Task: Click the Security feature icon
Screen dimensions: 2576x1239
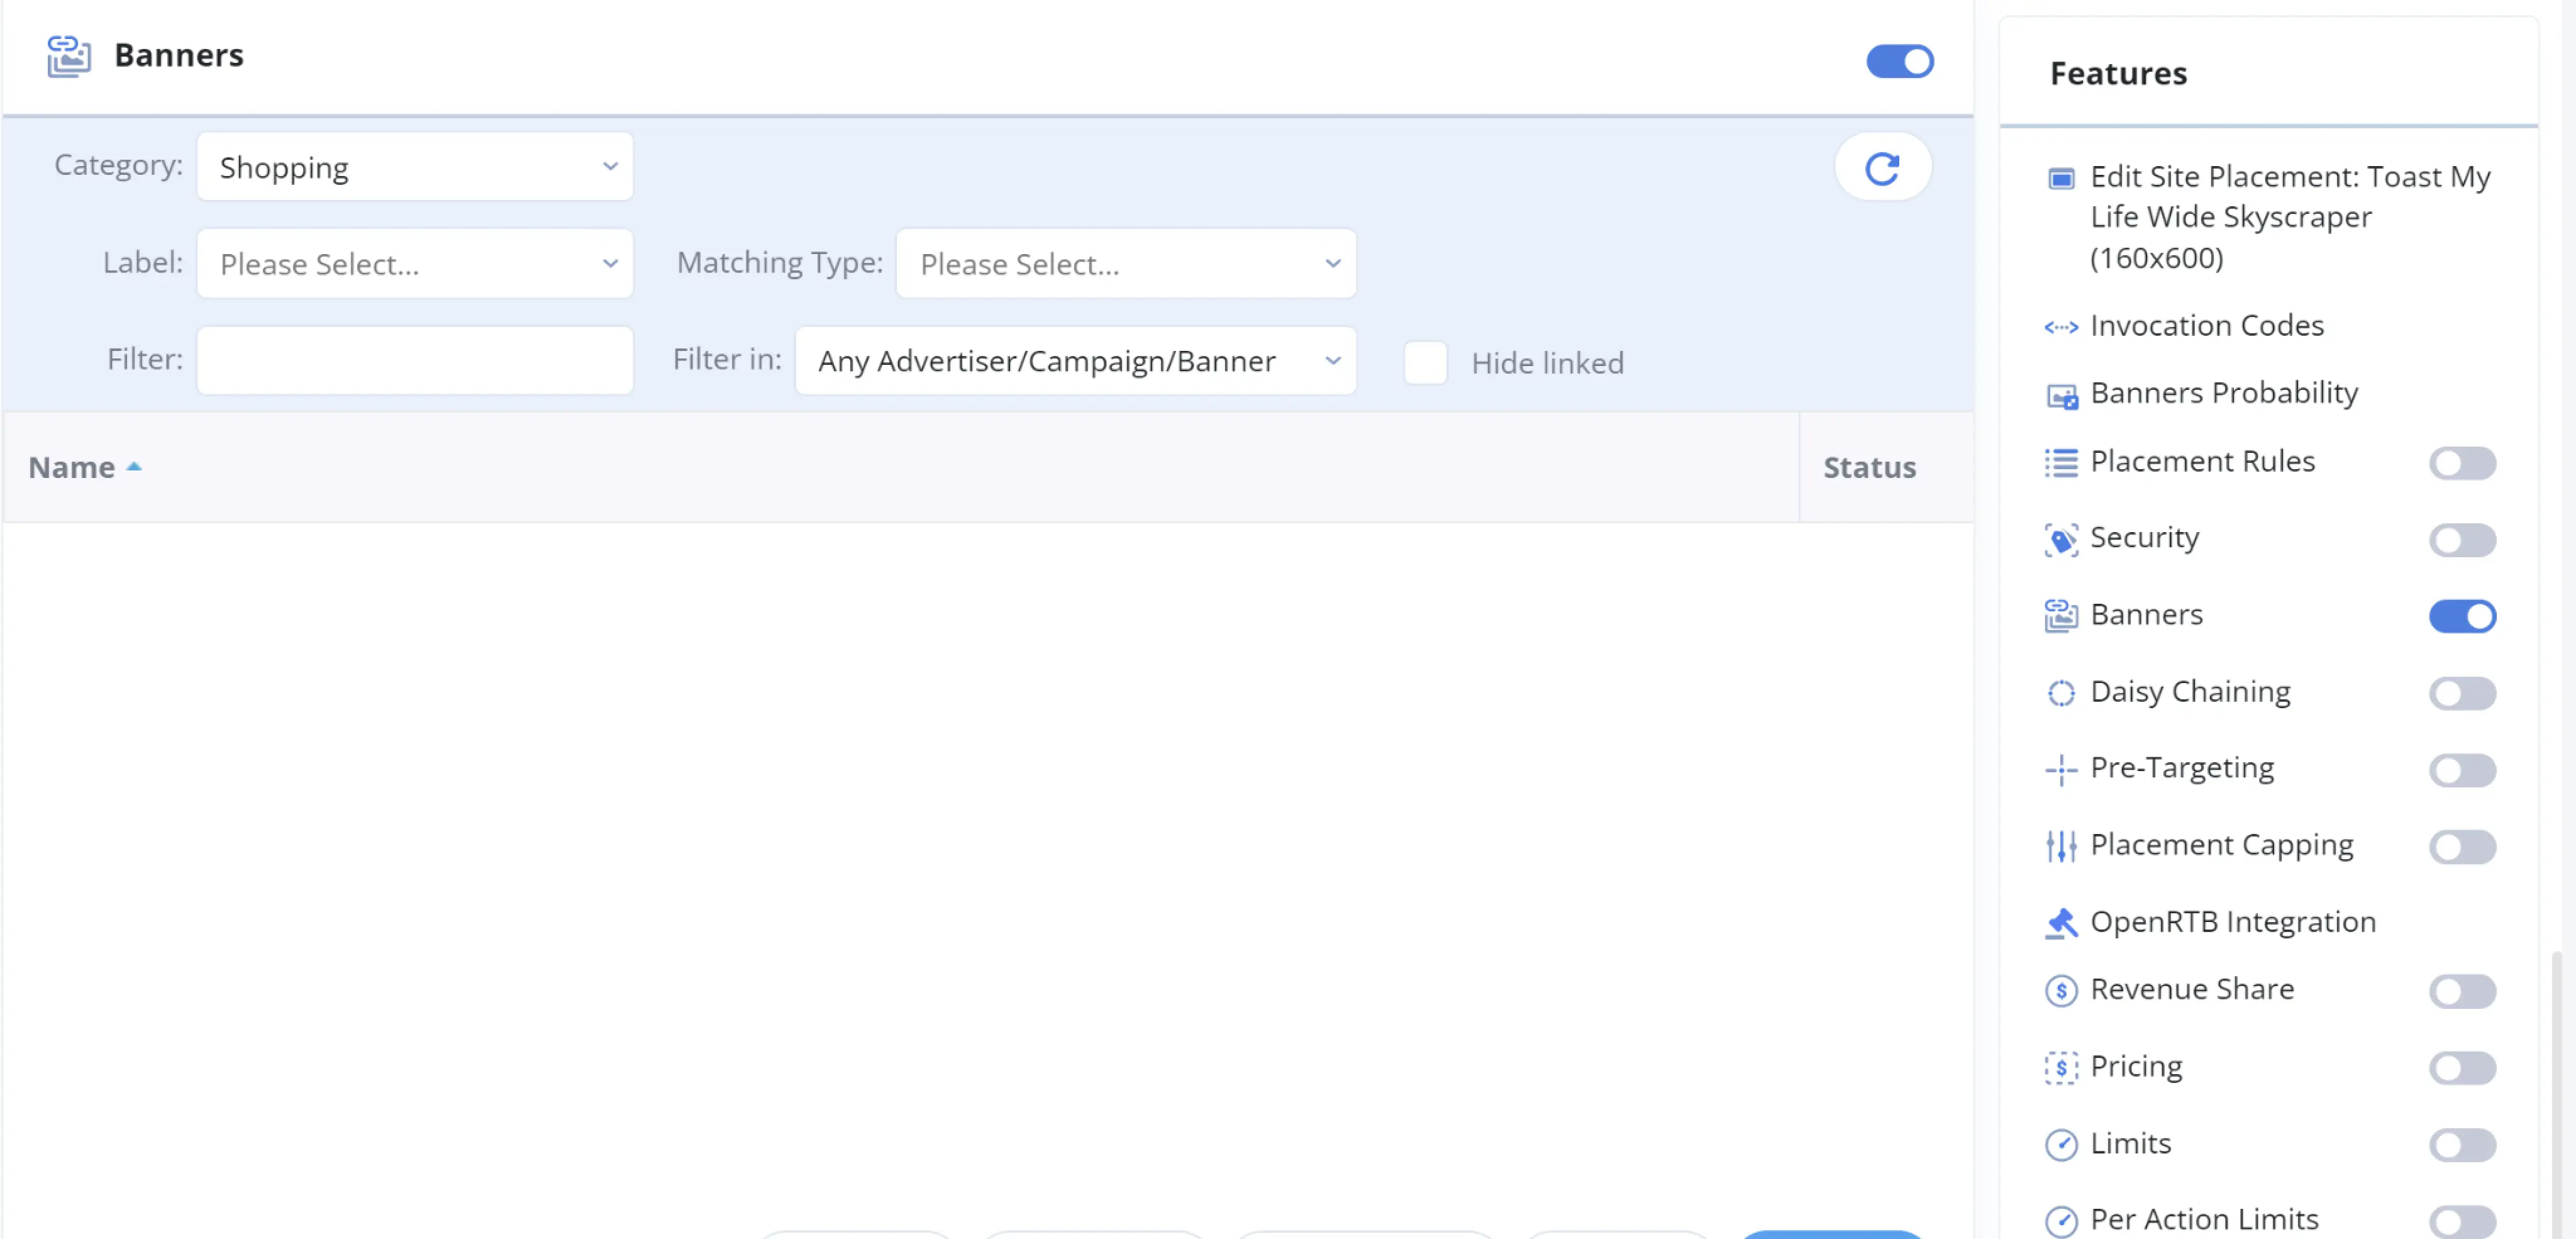Action: click(2061, 539)
